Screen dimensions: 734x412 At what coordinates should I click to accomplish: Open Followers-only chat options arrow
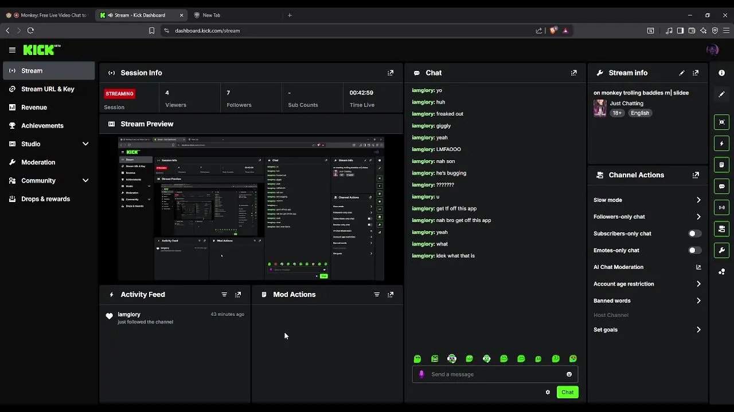[x=698, y=217]
